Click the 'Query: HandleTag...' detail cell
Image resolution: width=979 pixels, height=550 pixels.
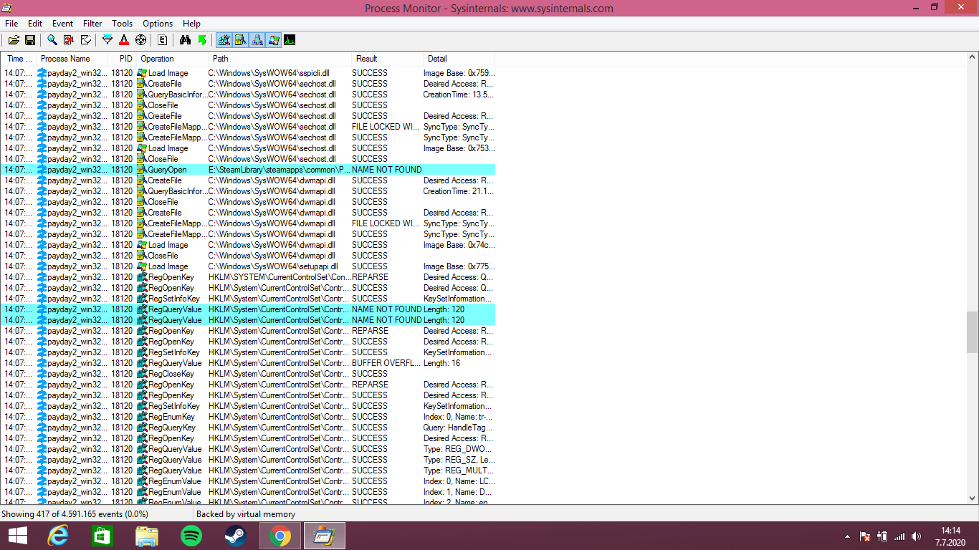[459, 428]
